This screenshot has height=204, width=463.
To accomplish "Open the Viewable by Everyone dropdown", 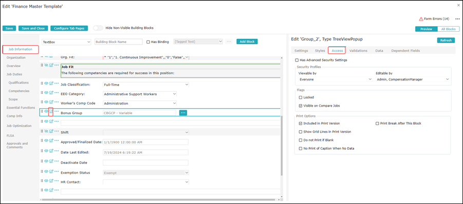I will tap(335, 79).
